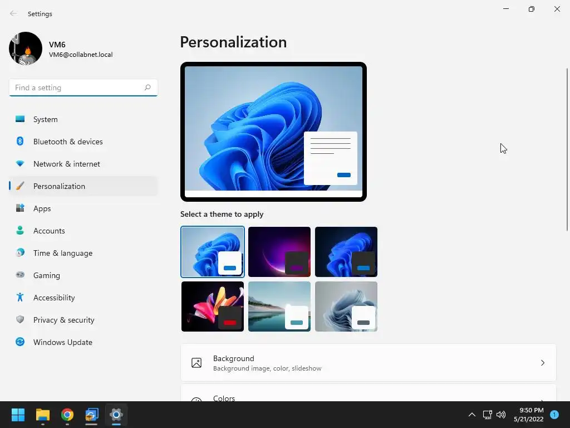This screenshot has height=428, width=570.
Task: Click the Settings gear on taskbar
Action: coord(116,415)
